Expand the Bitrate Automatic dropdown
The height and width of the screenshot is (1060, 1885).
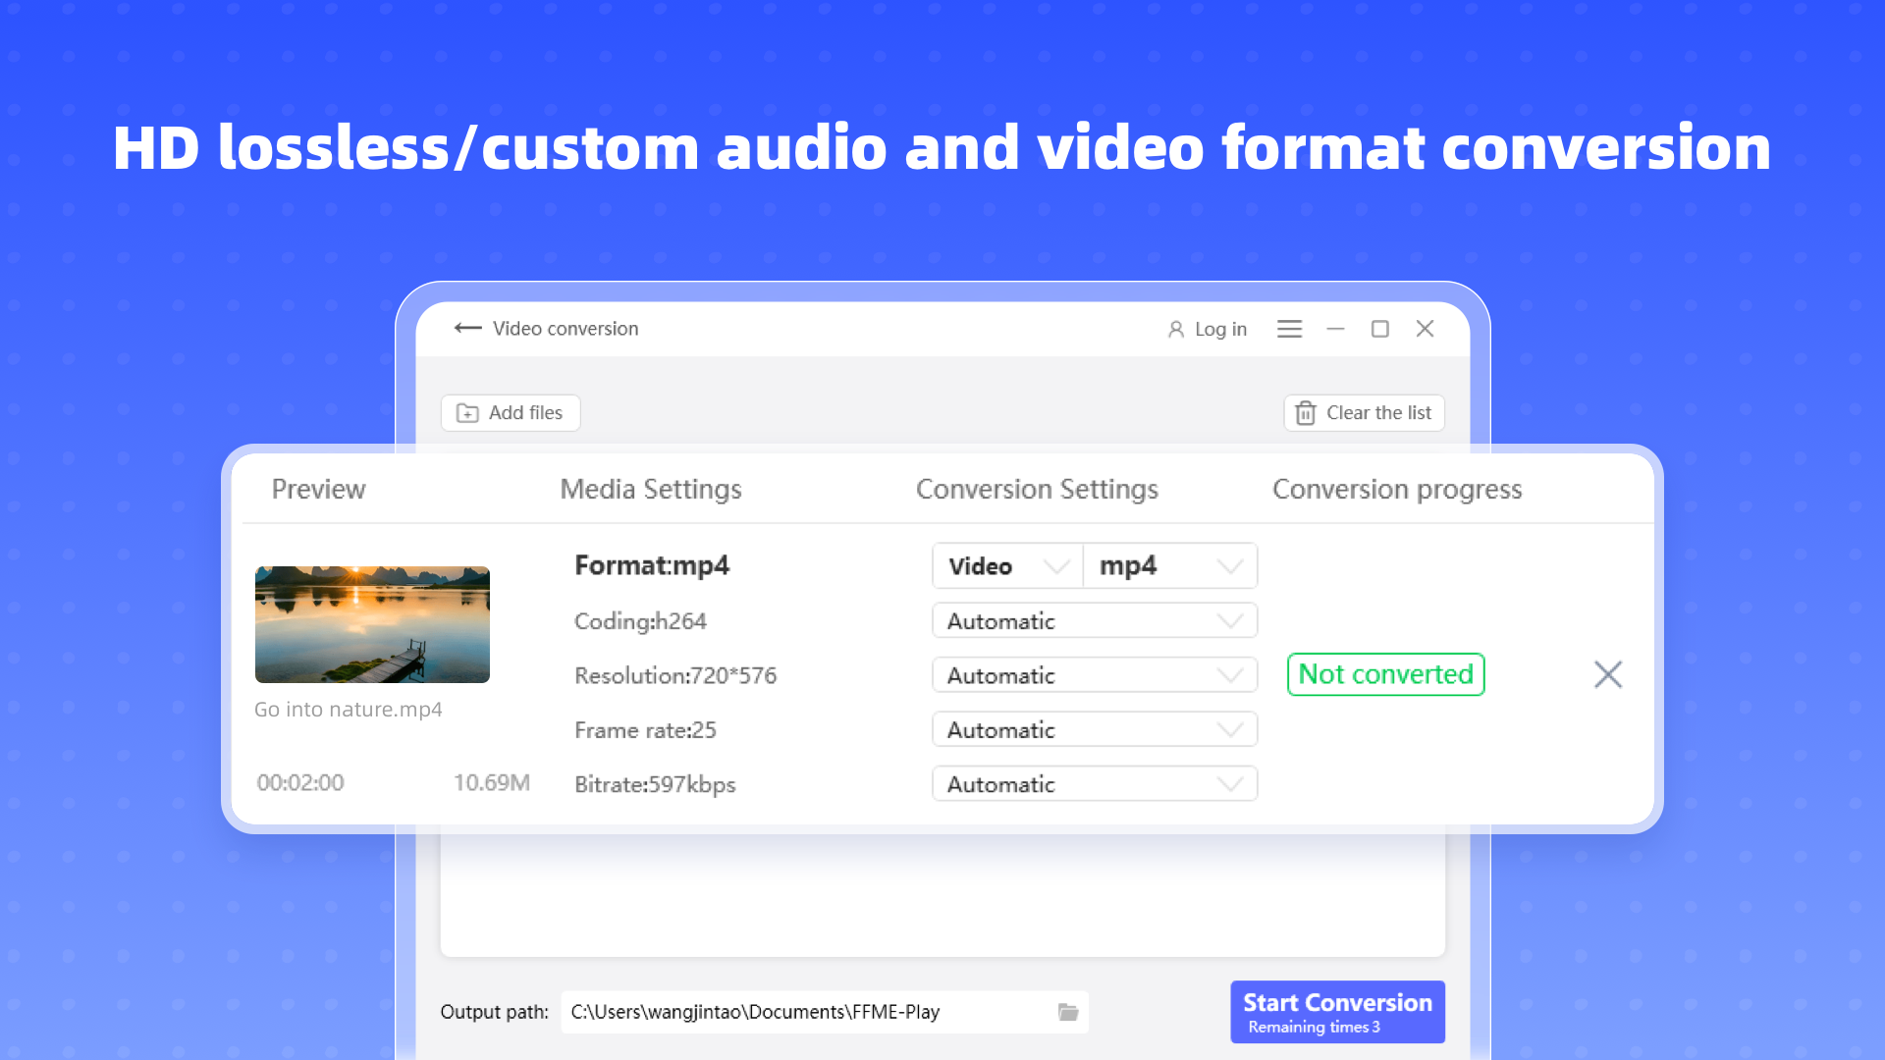tap(1094, 784)
